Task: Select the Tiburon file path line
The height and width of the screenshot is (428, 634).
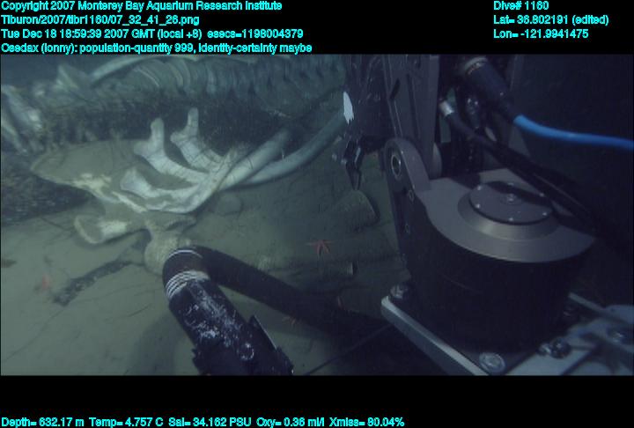Action: coord(100,19)
